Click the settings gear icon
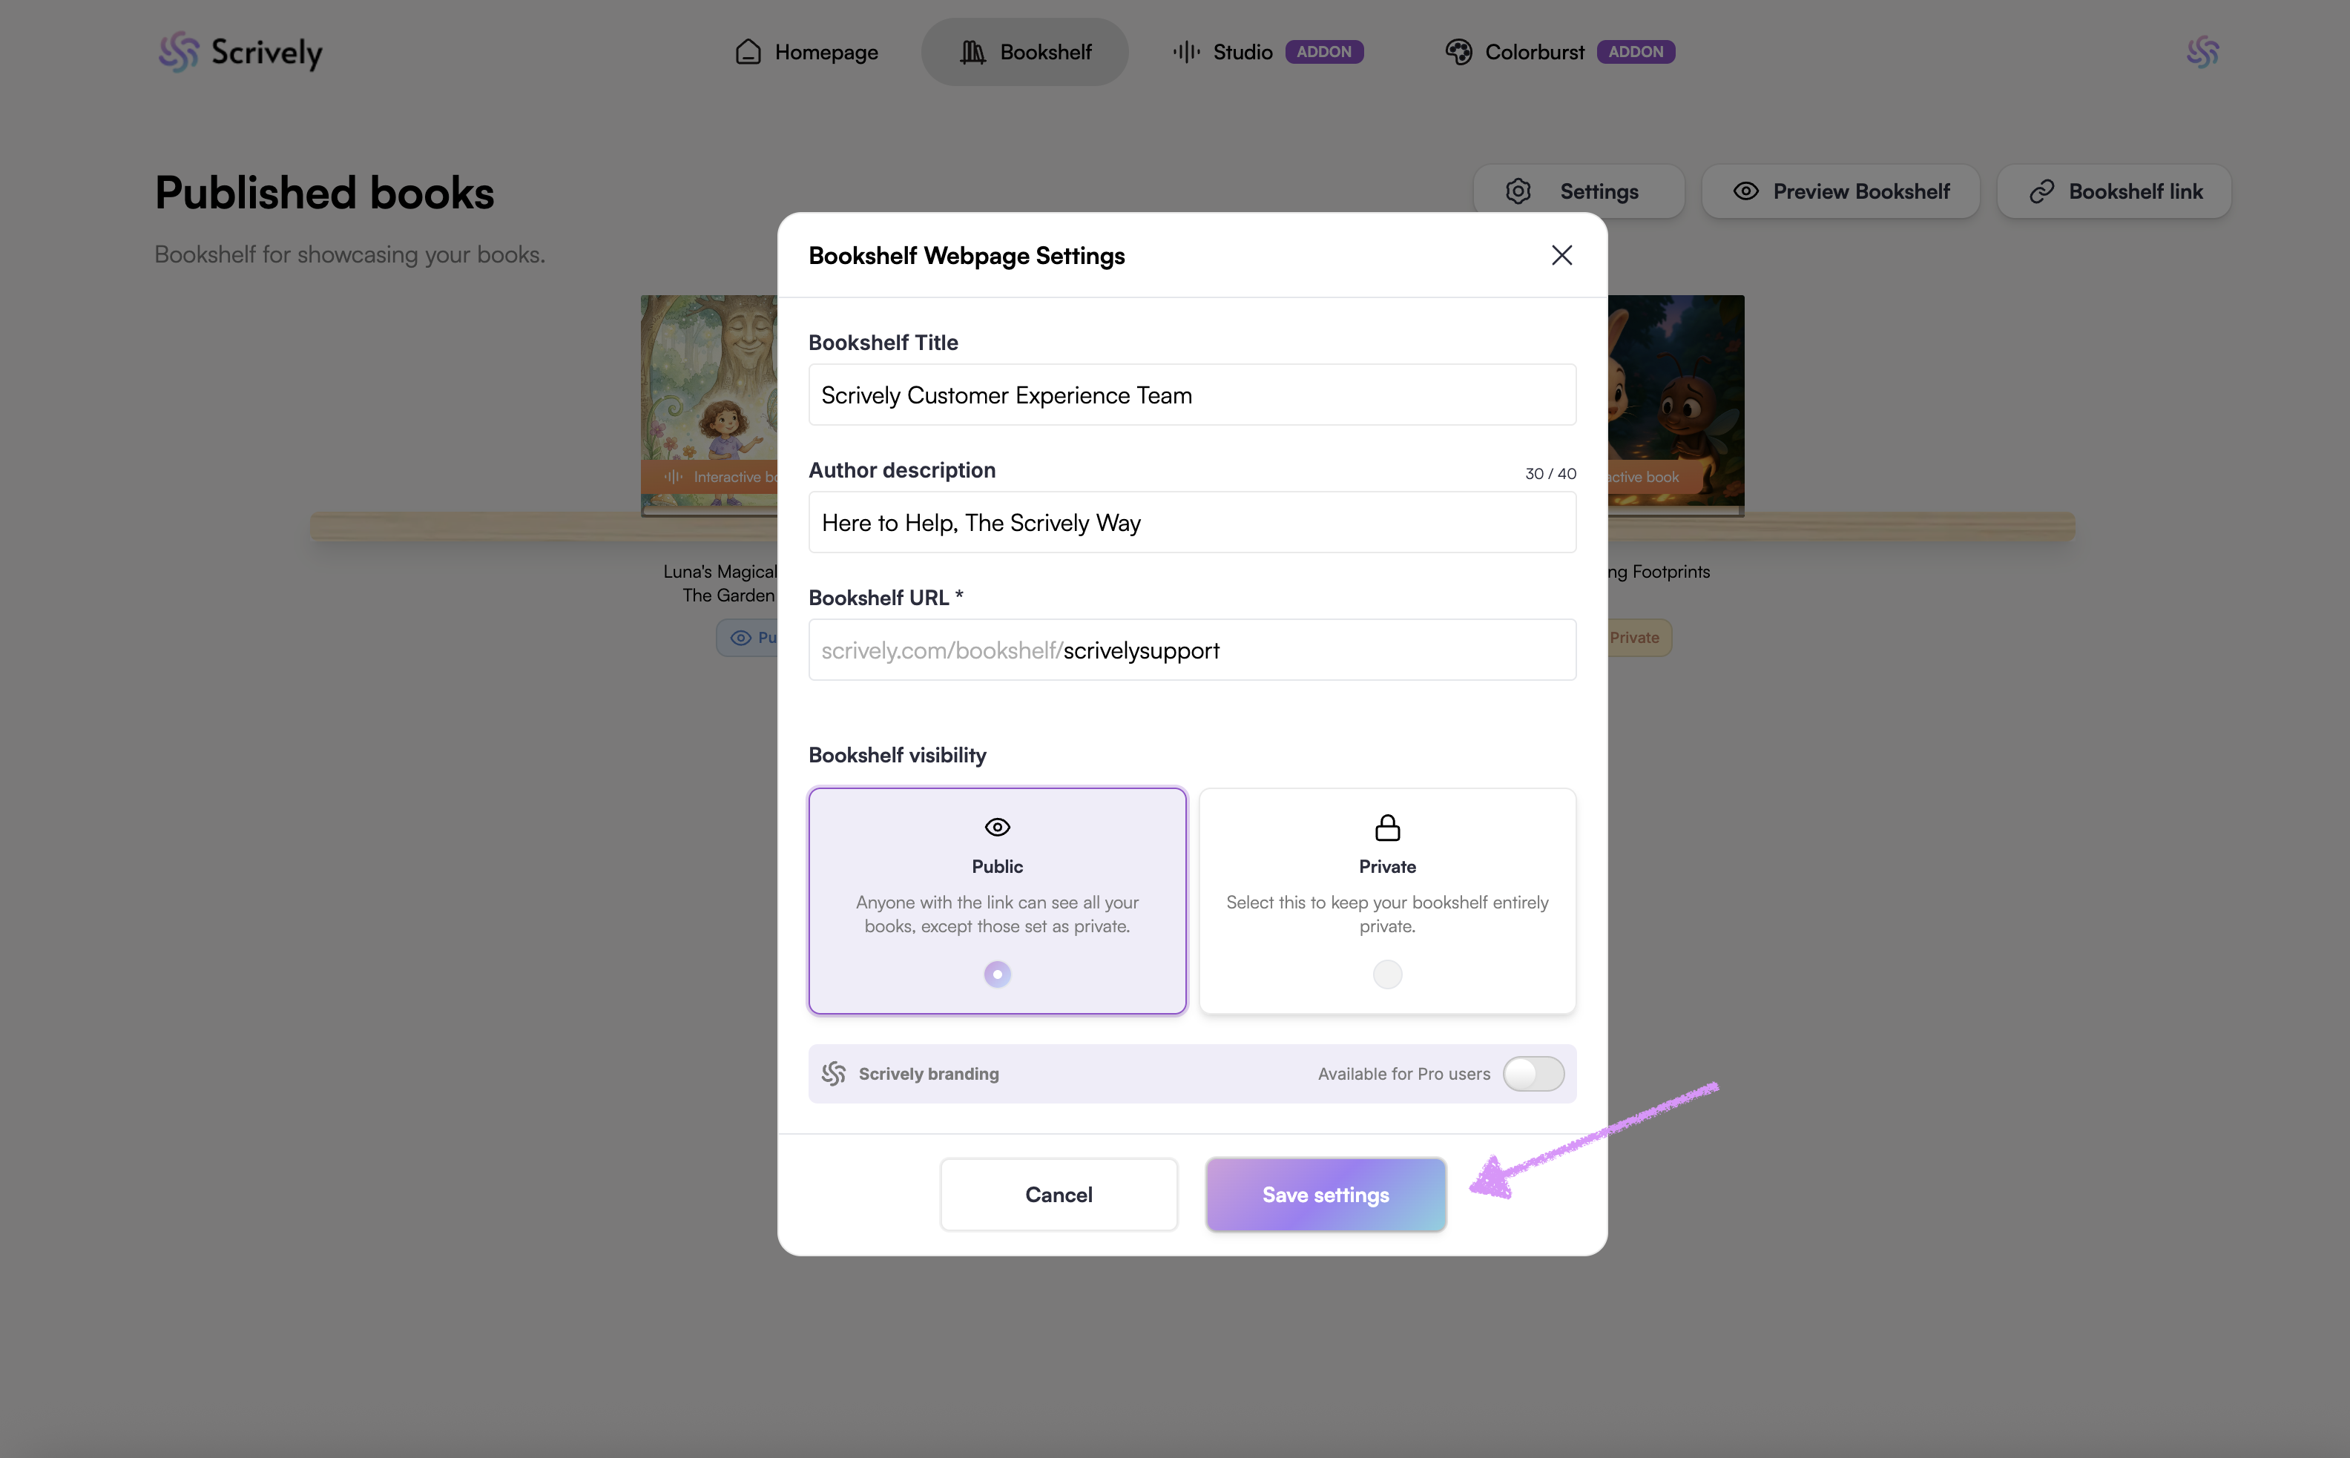Viewport: 2350px width, 1458px height. coord(1518,191)
